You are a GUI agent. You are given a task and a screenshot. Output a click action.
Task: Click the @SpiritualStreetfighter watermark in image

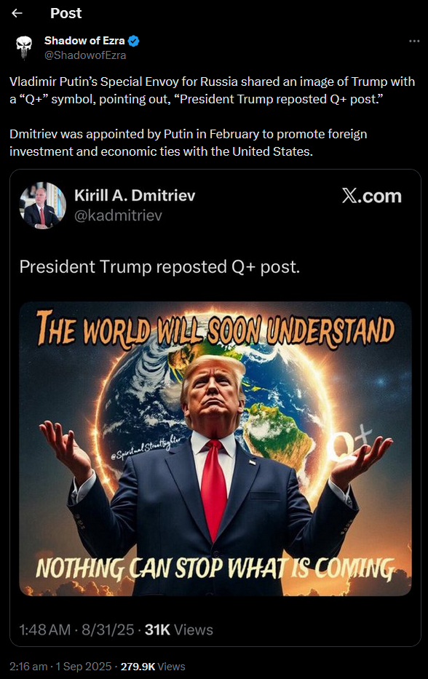(x=146, y=447)
